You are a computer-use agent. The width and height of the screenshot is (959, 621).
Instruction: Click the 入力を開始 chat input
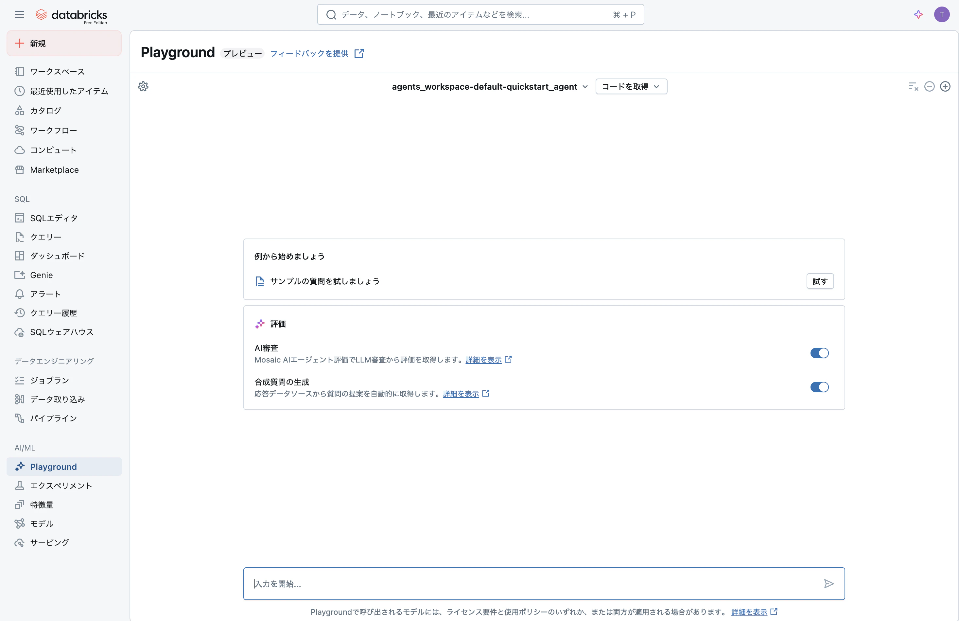544,584
